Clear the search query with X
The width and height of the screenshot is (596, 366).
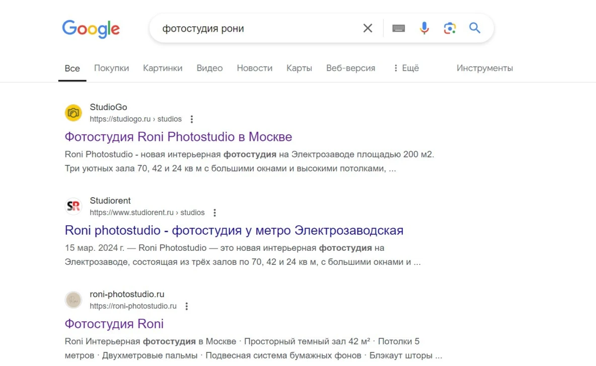tap(367, 28)
